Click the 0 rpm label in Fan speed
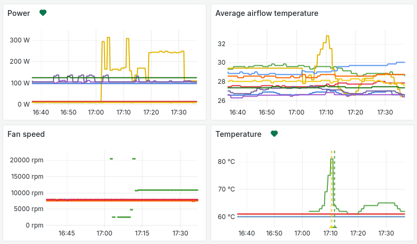The image size is (417, 244). tap(35, 225)
